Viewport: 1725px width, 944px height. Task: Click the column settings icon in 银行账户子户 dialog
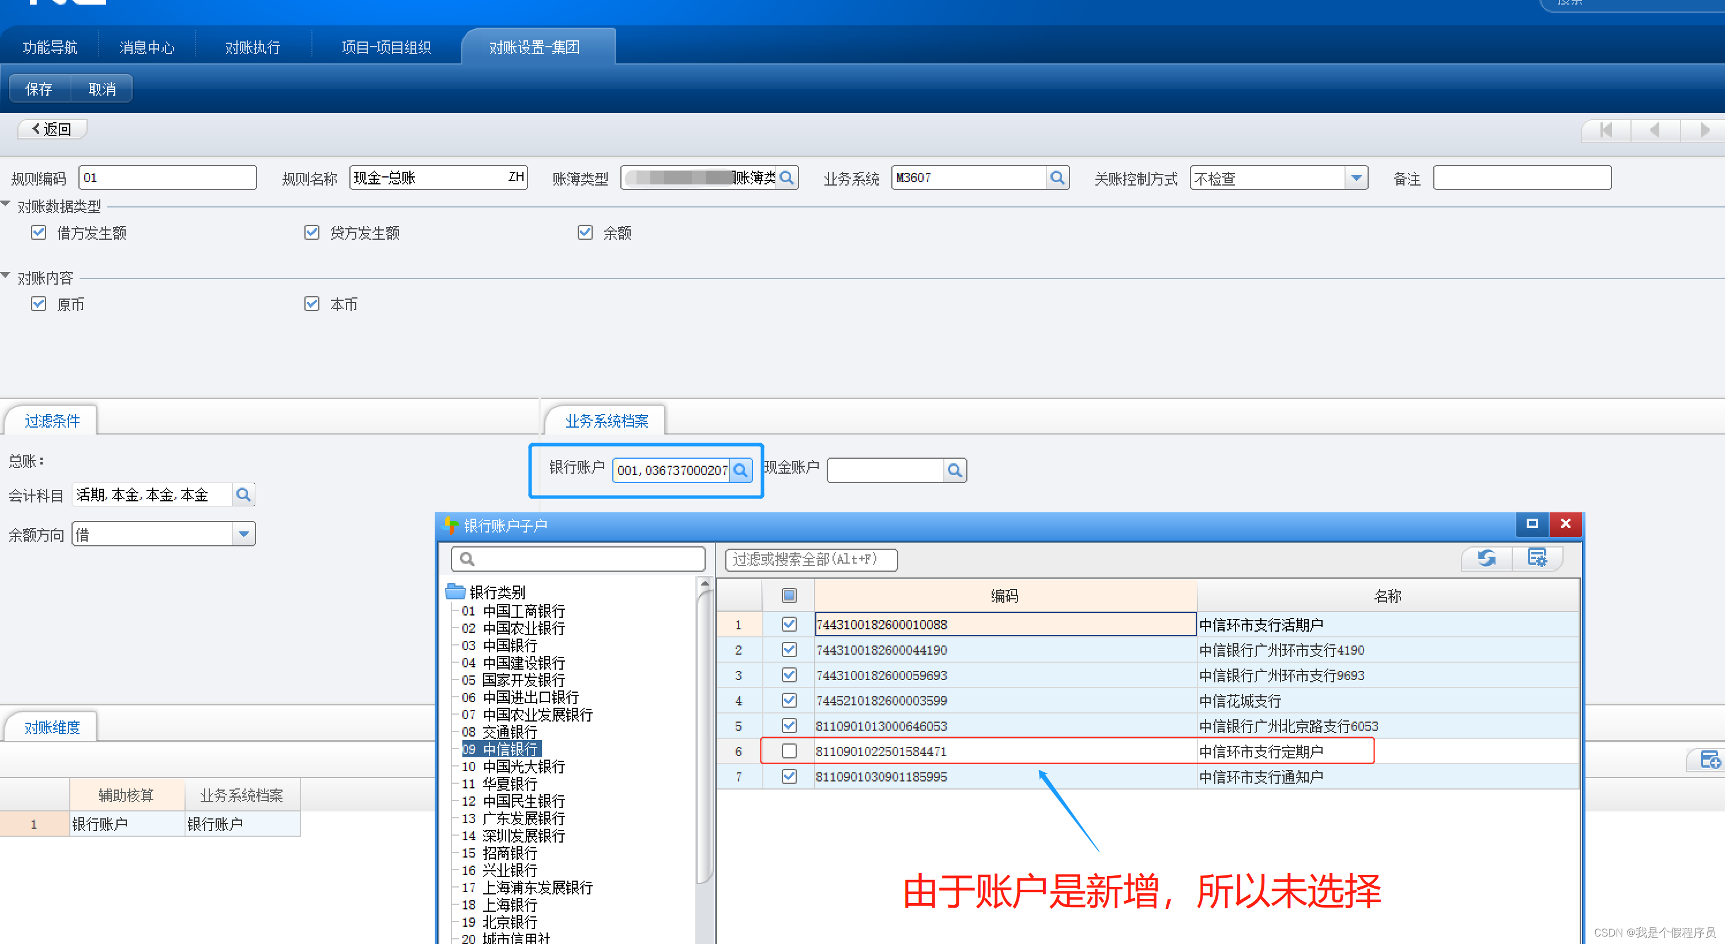click(1537, 558)
